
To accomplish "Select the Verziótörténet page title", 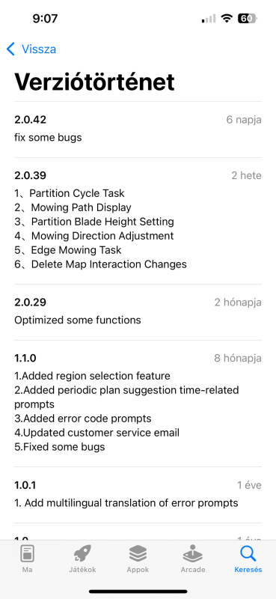I will [94, 82].
